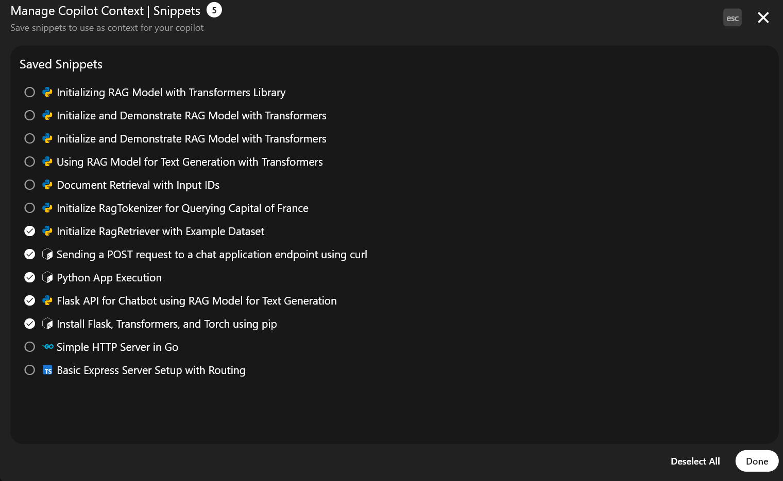Viewport: 783px width, 481px height.
Task: Click the shell icon beside Sending a POST request
Action: click(x=47, y=254)
